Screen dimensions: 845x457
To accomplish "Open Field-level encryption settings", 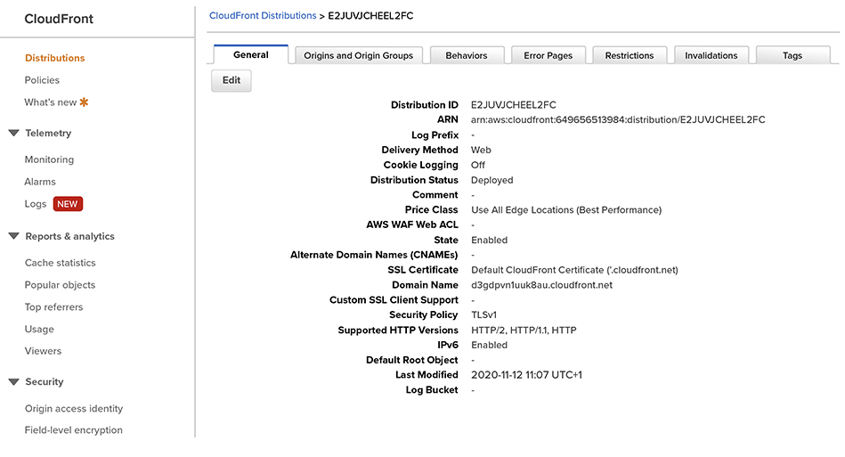I will point(74,430).
